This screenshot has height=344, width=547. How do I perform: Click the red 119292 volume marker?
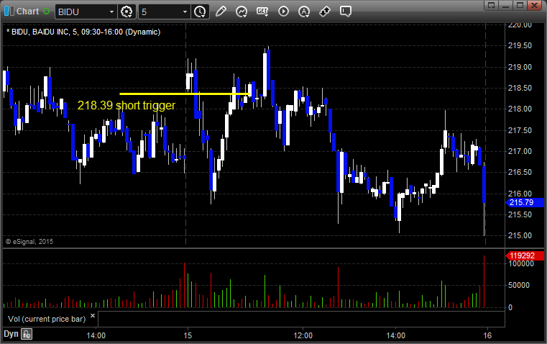525,255
